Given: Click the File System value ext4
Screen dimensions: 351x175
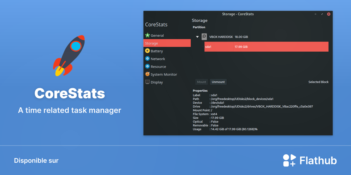Looking at the screenshot, I should 214,114.
